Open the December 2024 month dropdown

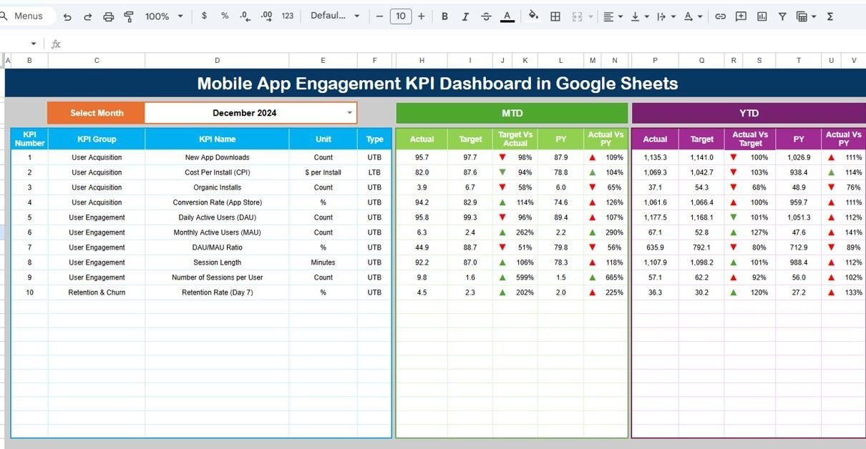[349, 113]
